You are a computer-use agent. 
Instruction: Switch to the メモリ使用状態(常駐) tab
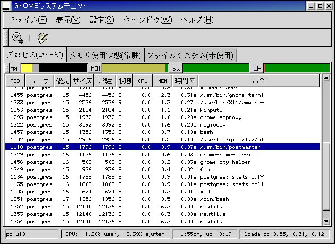(x=105, y=56)
